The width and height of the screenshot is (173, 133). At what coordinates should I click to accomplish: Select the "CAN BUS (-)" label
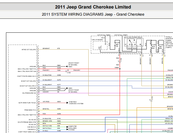pyautogui.click(x=32, y=130)
